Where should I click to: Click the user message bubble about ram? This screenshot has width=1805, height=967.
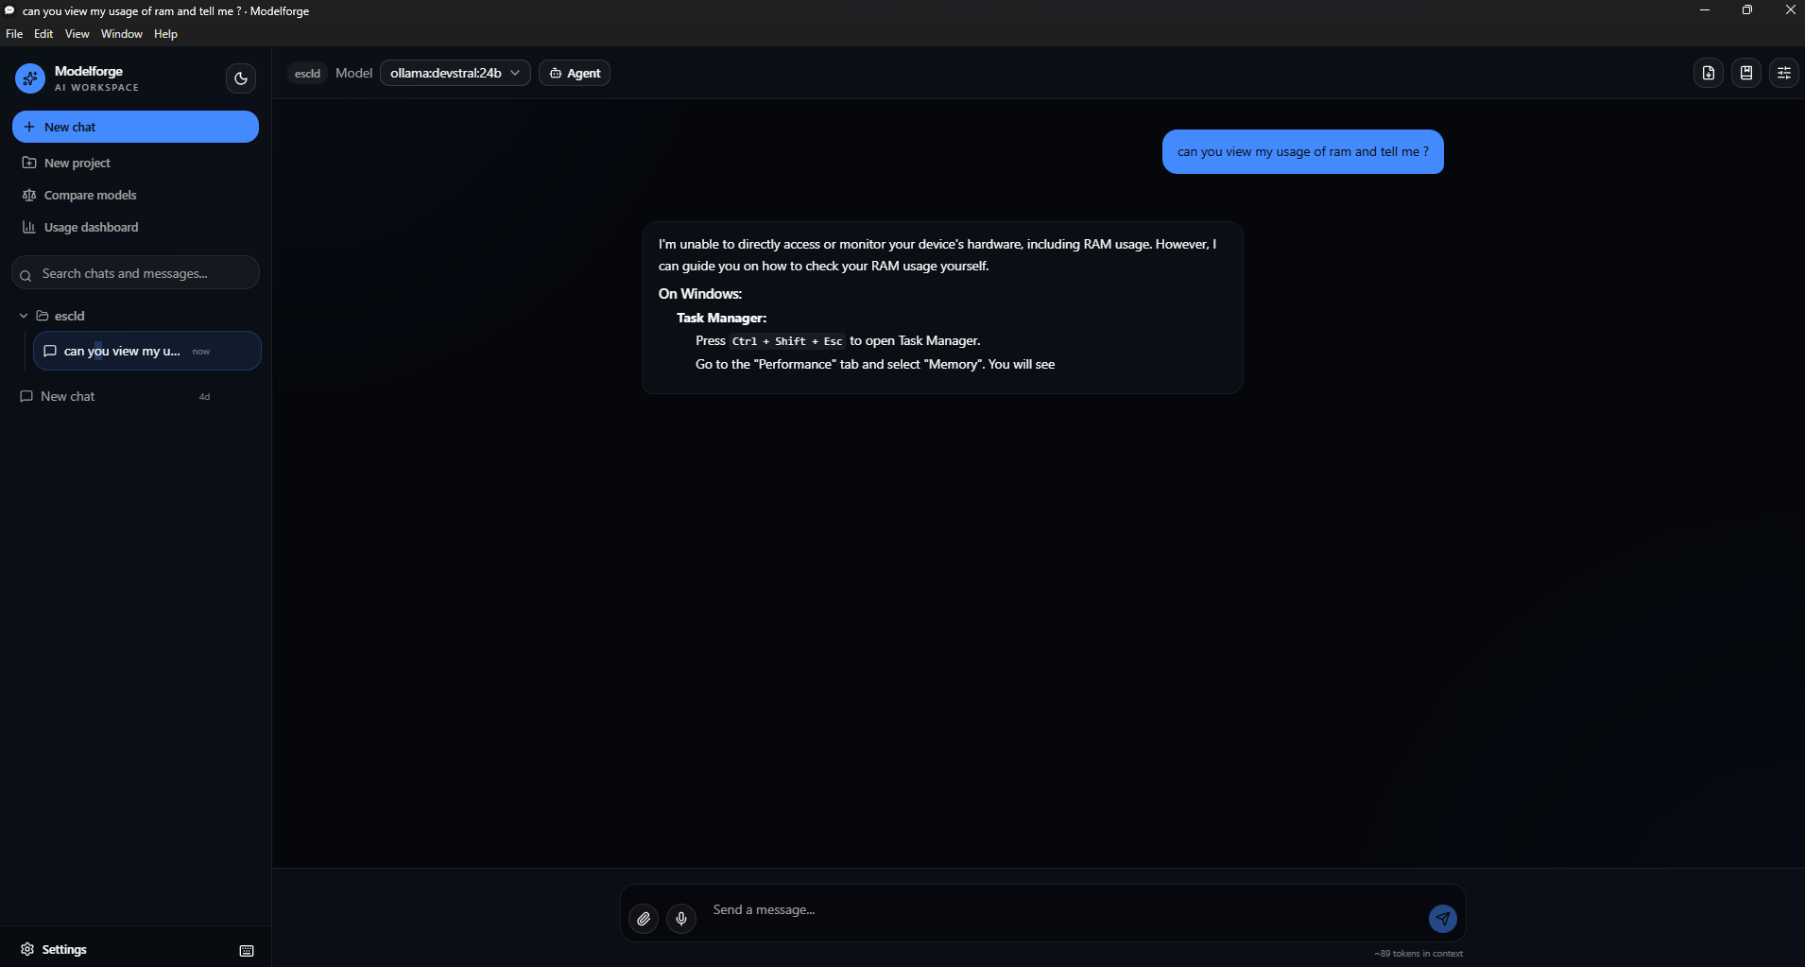pyautogui.click(x=1303, y=151)
